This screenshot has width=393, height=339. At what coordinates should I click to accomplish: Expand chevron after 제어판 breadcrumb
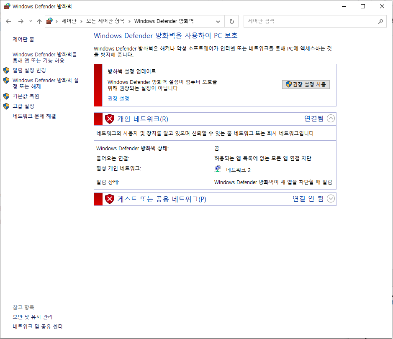[81, 21]
